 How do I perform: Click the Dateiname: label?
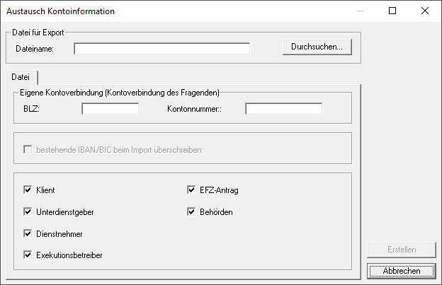(35, 49)
